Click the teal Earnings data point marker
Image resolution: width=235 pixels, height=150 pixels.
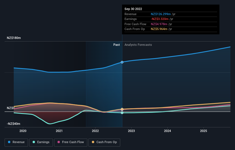[x=122, y=113]
